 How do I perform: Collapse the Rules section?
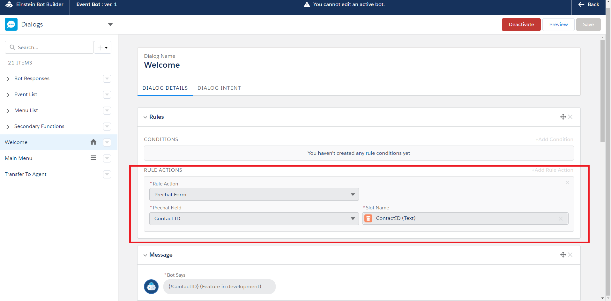click(x=145, y=117)
